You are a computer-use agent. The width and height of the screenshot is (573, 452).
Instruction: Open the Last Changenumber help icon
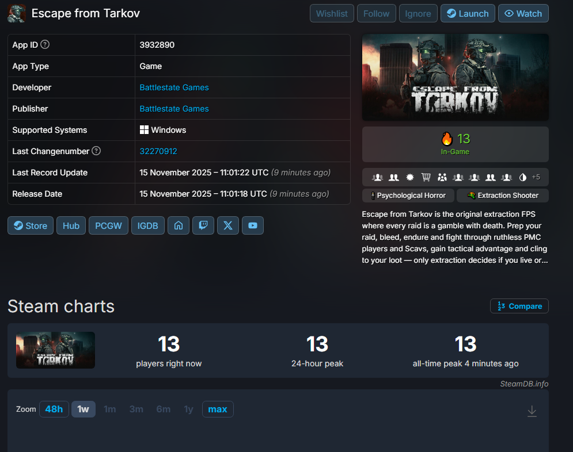tap(96, 151)
